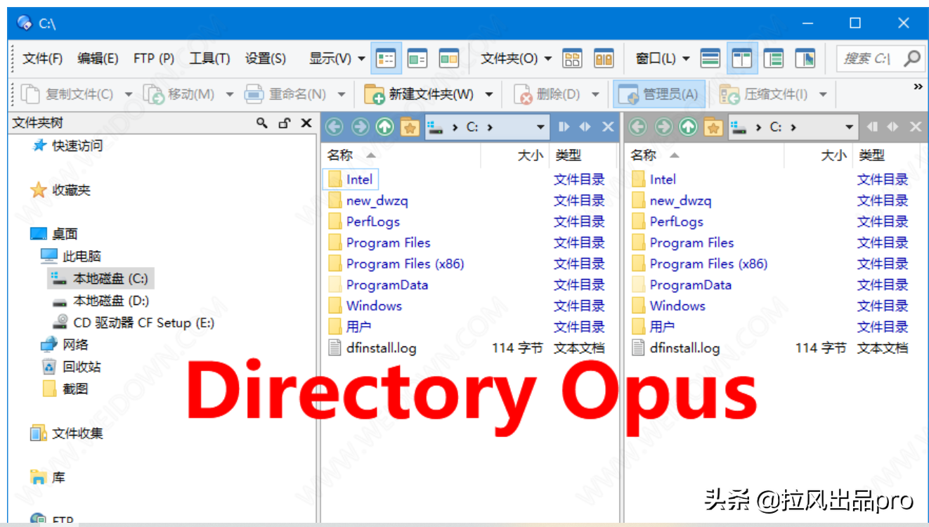Screen dimensions: 929x527
Task: Select the single file display layout icon
Action: [x=711, y=58]
